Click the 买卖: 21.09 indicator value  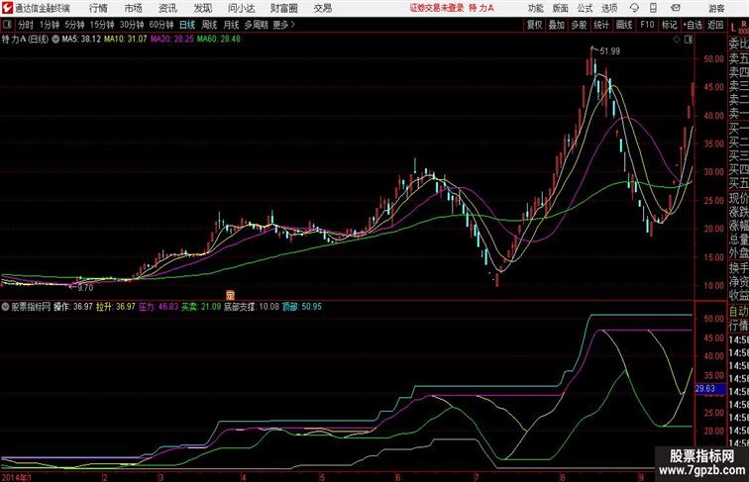click(201, 307)
